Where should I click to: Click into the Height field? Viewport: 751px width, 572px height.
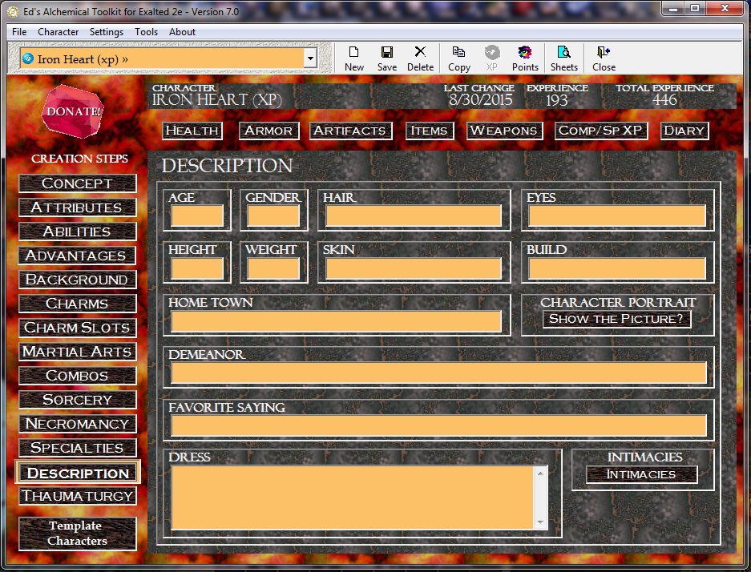point(197,268)
